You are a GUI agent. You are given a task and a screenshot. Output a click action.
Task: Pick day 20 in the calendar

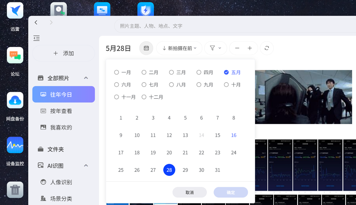[x=169, y=153]
